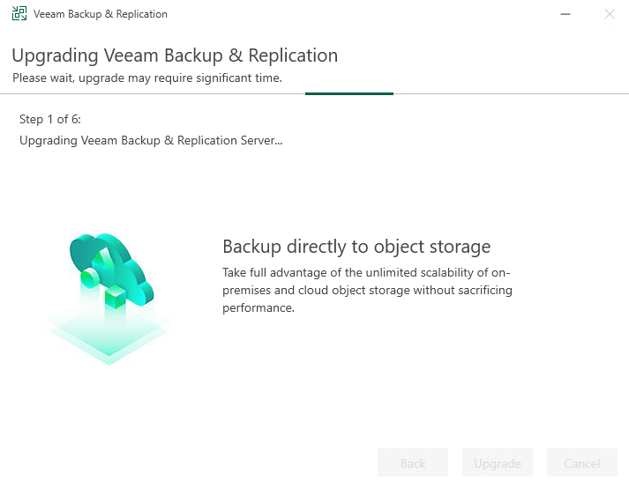Click the "Backup directly to object storage" heading
This screenshot has width=629, height=488.
point(356,247)
